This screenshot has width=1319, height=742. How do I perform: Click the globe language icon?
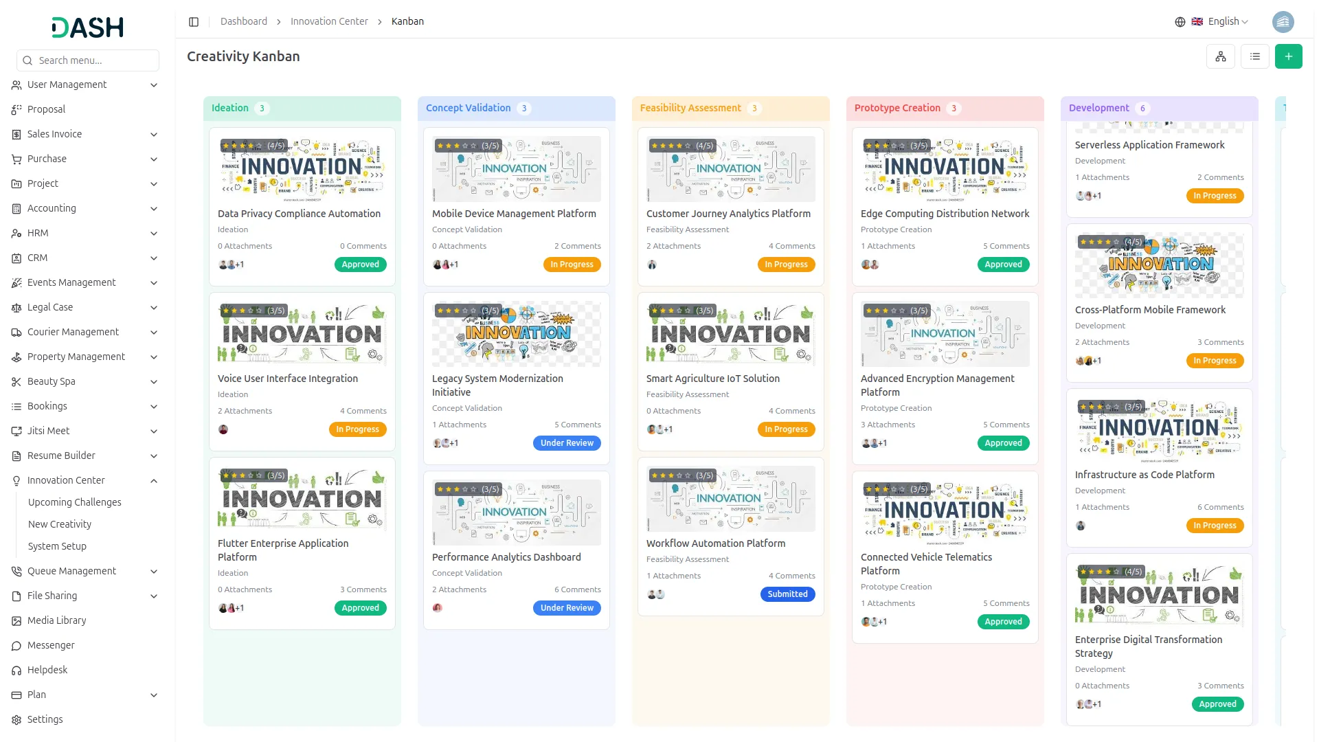(x=1180, y=22)
